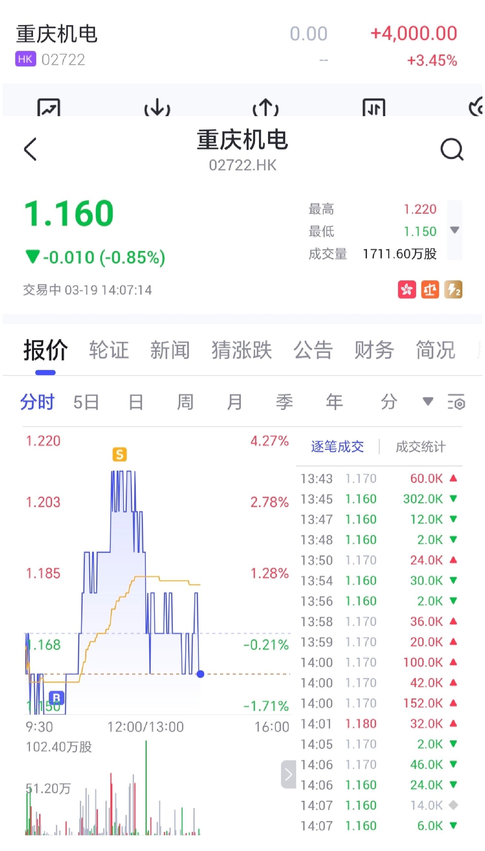
Task: Show the 逐笔成交 trade list
Action: tap(337, 446)
